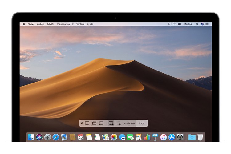Open the Archivo menu

click(41, 24)
